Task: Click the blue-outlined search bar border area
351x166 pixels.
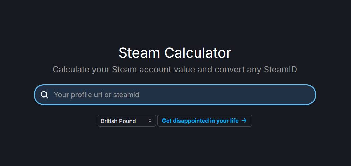Action: point(175,85)
